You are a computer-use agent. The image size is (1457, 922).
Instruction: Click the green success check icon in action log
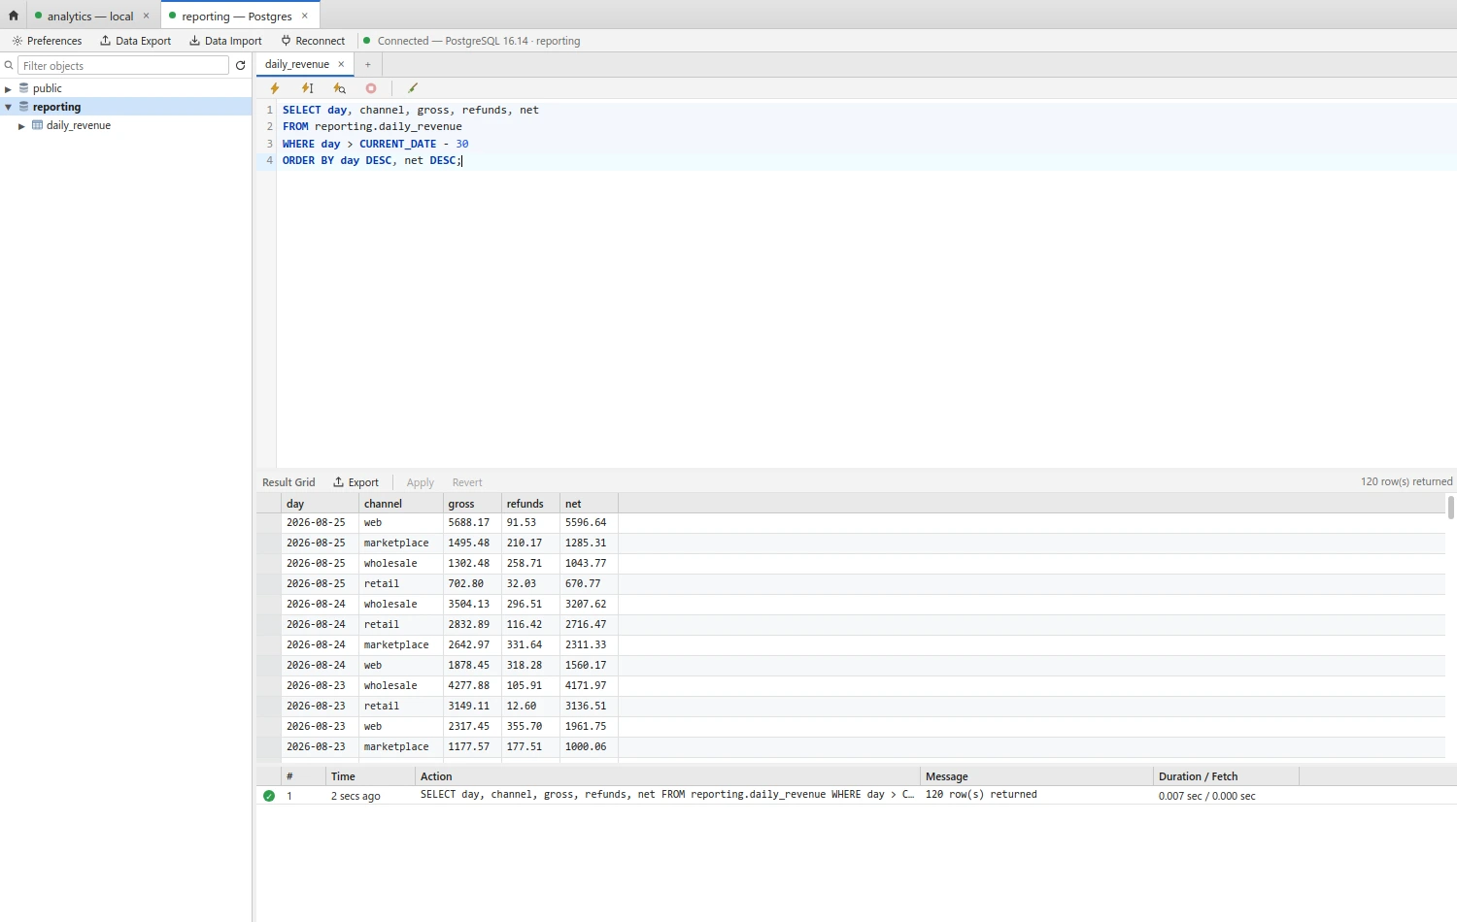click(x=269, y=796)
